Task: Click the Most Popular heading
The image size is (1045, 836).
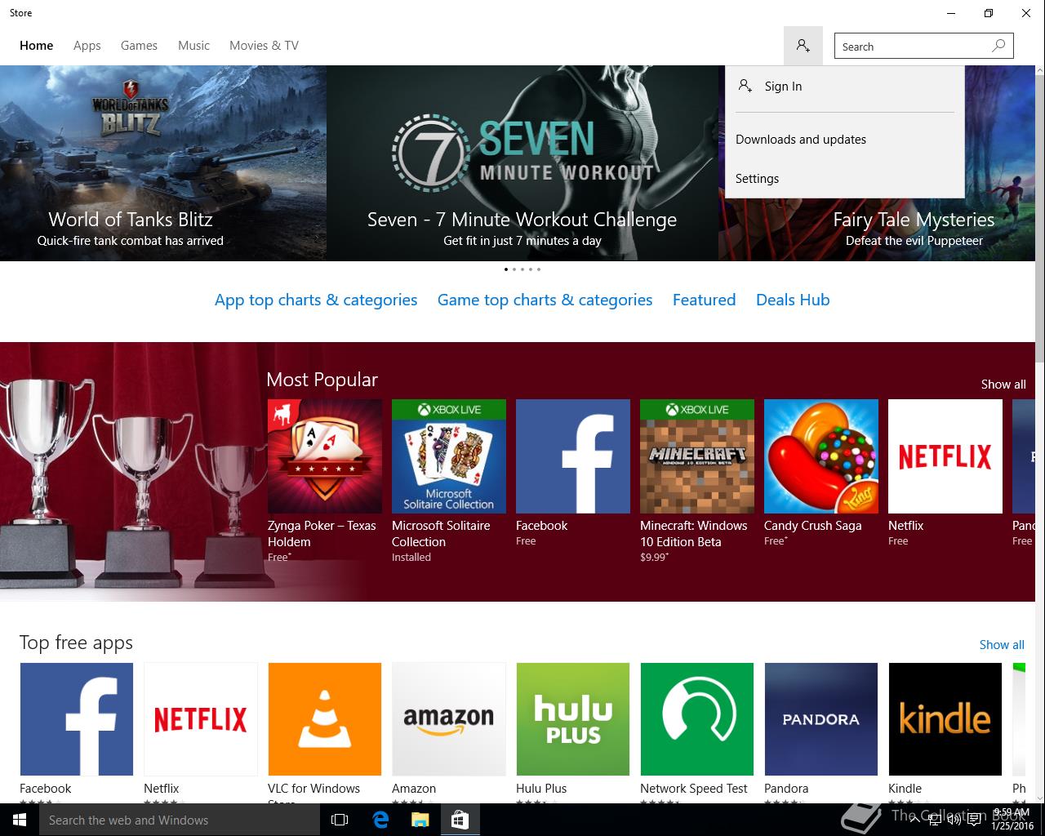Action: (x=322, y=380)
